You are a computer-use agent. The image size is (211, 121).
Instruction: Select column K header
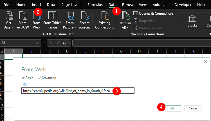(x=193, y=51)
